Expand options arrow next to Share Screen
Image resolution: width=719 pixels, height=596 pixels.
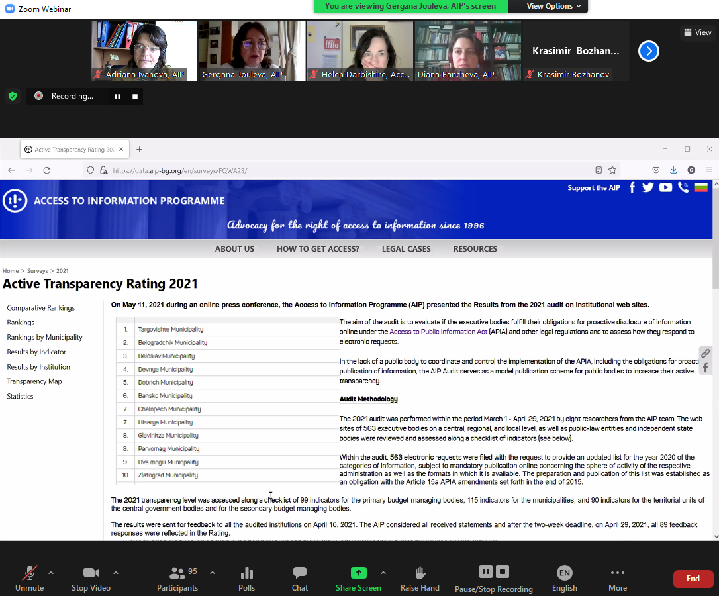click(383, 573)
